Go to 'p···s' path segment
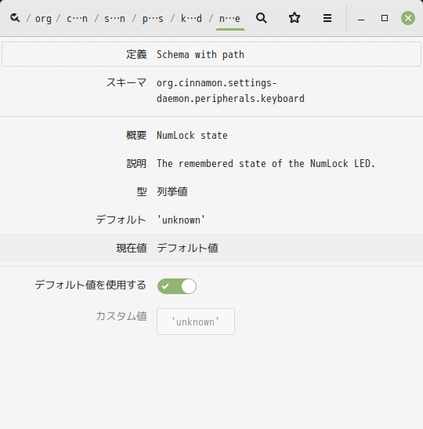 (153, 19)
